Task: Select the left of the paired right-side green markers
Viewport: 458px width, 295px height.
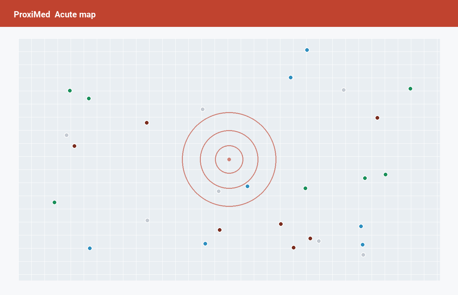Action: (365, 178)
